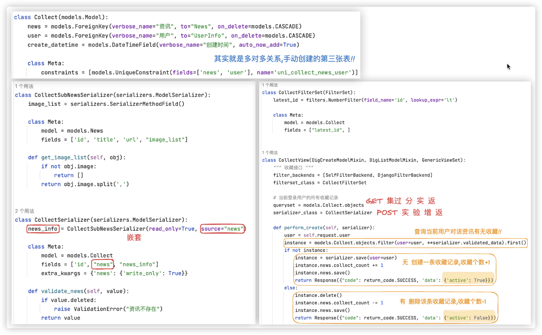Screen dimensions: 542x335
Task: Click the orange '查询当前用户' annotation
Action: (x=458, y=232)
